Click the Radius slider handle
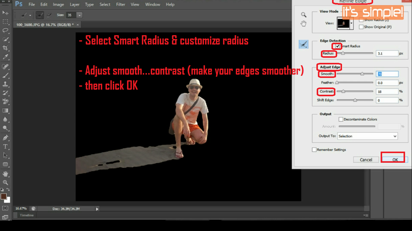This screenshot has width=412, height=231. pyautogui.click(x=343, y=53)
